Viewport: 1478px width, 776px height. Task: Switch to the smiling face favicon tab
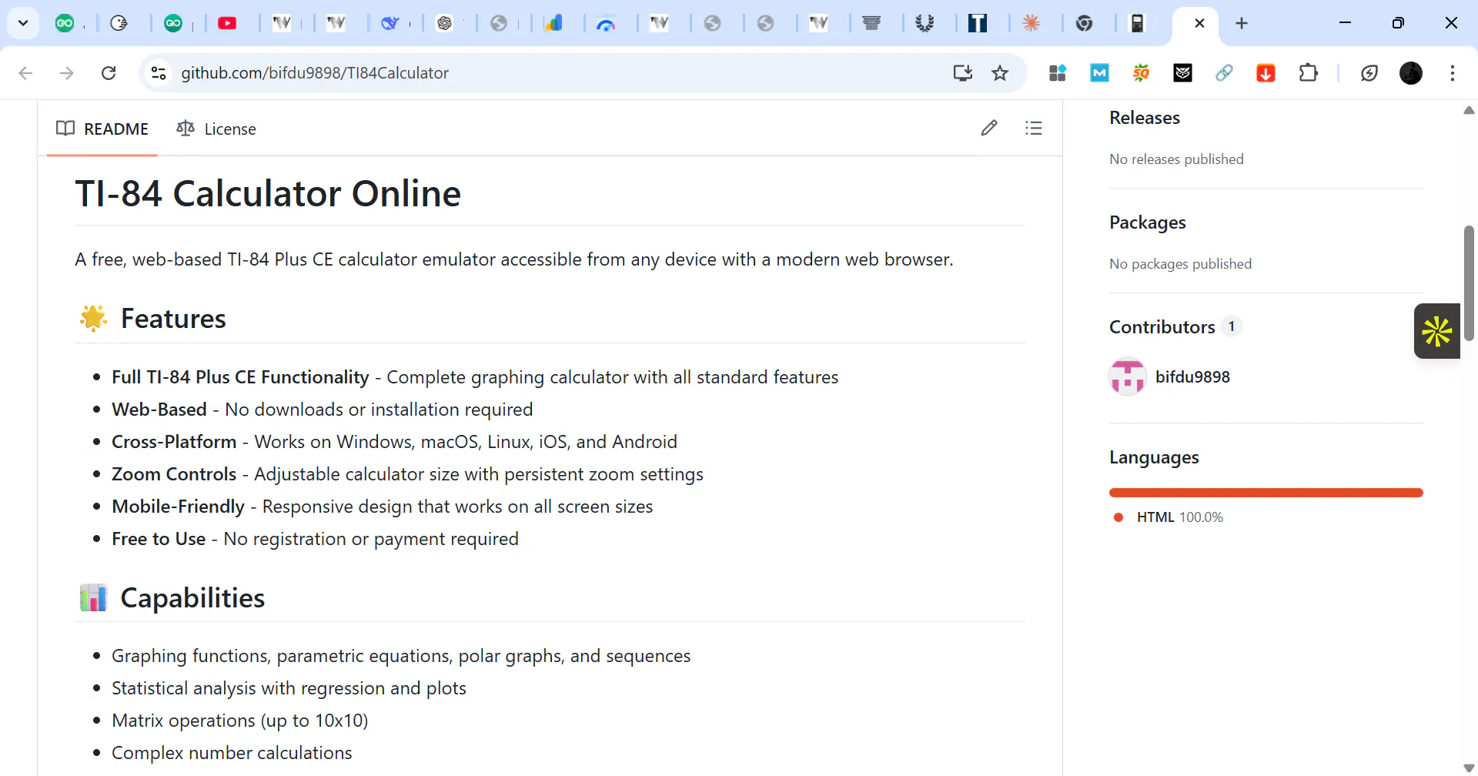(119, 23)
